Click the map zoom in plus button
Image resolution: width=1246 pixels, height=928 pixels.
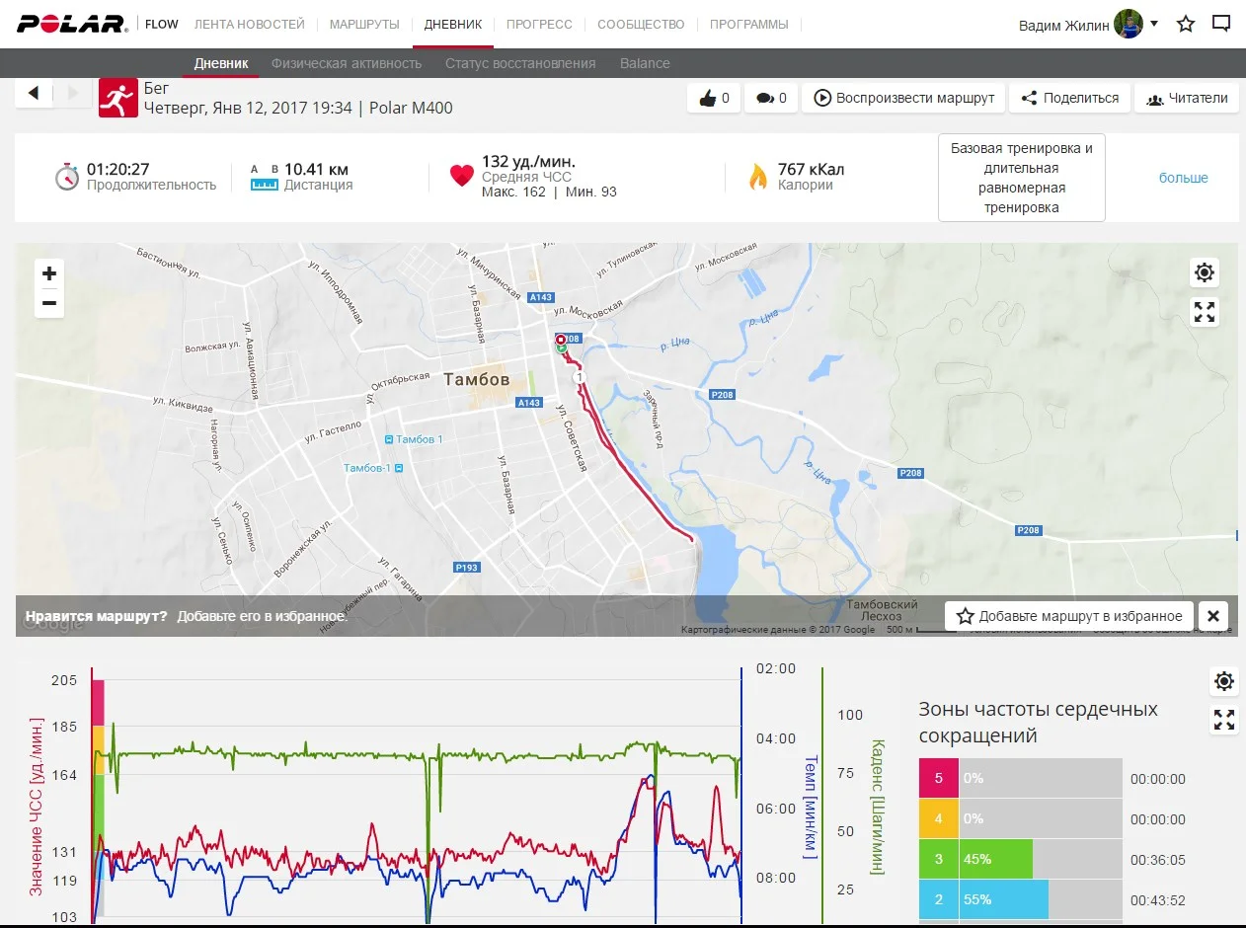point(49,274)
